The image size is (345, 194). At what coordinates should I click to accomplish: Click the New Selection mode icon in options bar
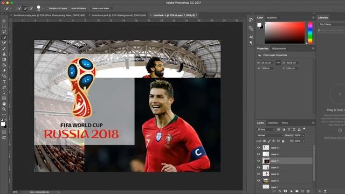19,9
